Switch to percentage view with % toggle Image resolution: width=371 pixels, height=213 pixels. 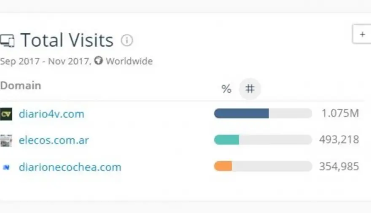[226, 89]
